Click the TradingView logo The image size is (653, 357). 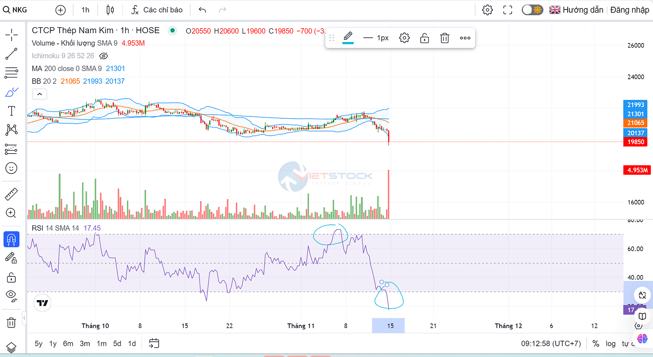click(43, 303)
